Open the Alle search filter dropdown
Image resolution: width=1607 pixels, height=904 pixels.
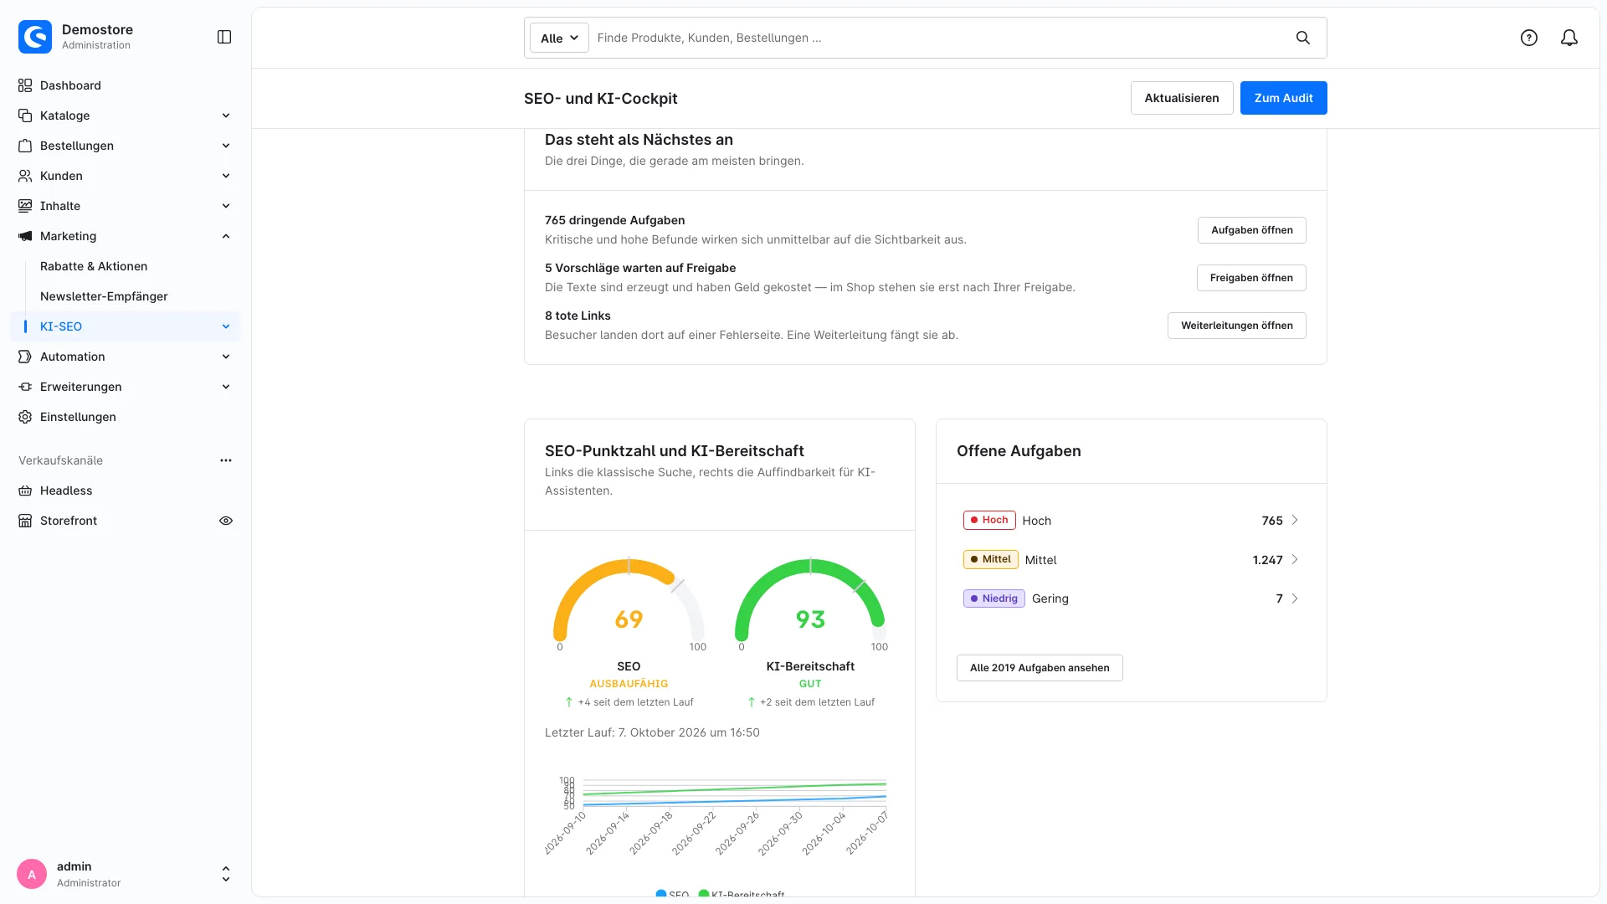[x=559, y=38]
